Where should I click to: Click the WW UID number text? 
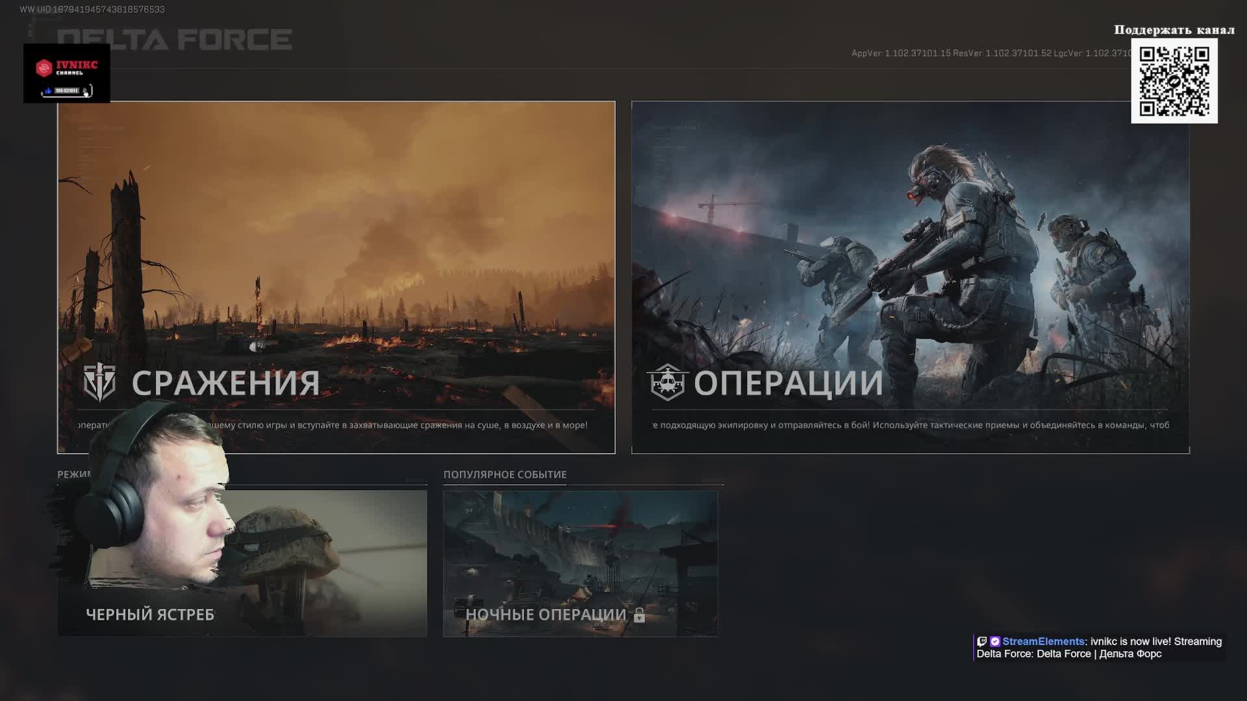[x=92, y=10]
